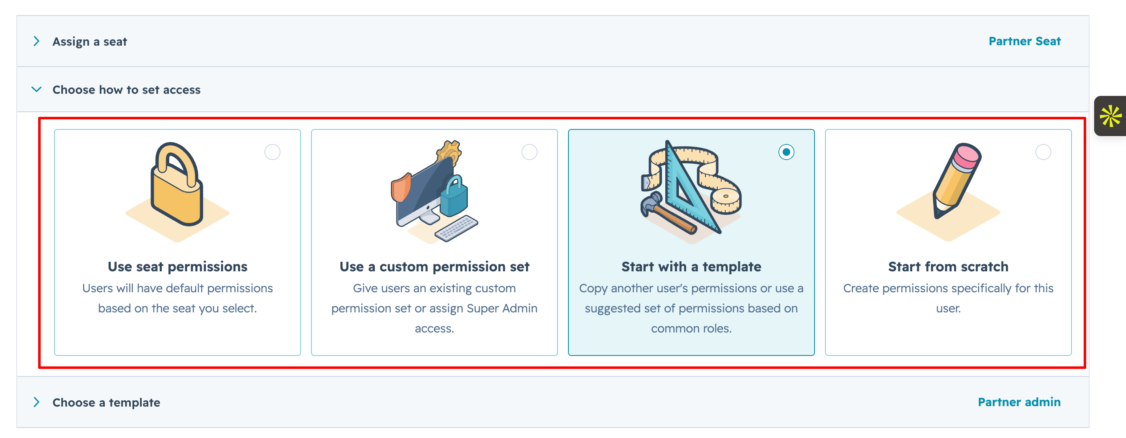Viewport: 1126px width, 438px height.
Task: Click the Choose a template section title
Action: (106, 402)
